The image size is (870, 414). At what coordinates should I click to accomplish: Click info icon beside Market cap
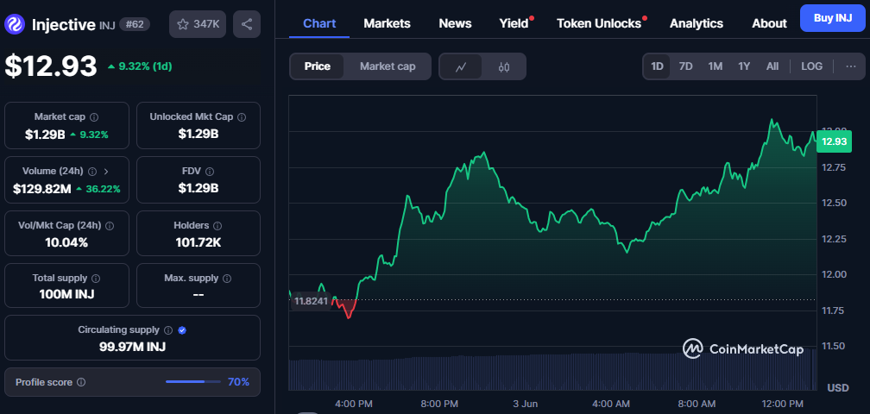coord(94,117)
